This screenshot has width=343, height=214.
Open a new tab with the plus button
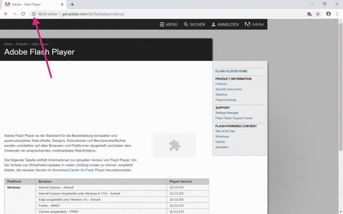[x=72, y=4]
